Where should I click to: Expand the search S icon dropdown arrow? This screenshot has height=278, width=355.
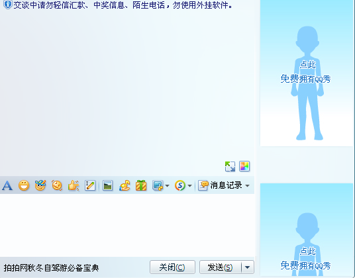tap(189, 186)
